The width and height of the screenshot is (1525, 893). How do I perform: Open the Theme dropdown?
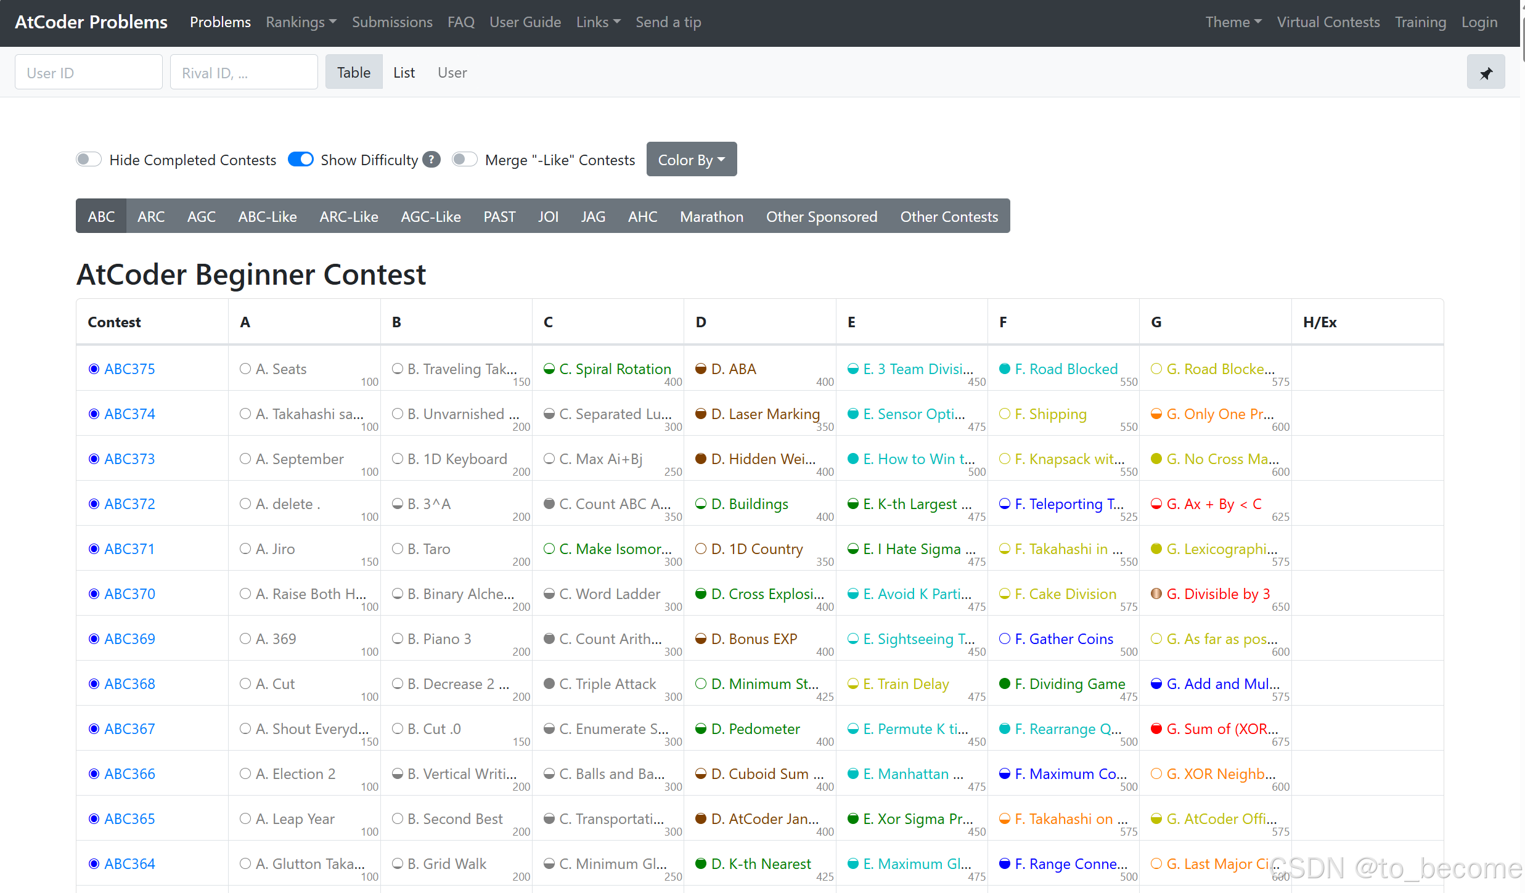tap(1233, 22)
